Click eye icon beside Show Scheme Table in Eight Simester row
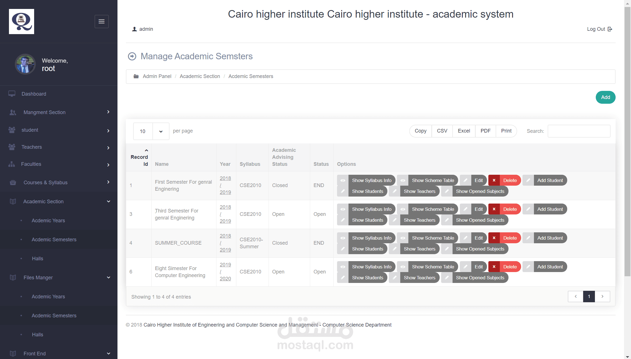The height and width of the screenshot is (359, 631). 402,267
